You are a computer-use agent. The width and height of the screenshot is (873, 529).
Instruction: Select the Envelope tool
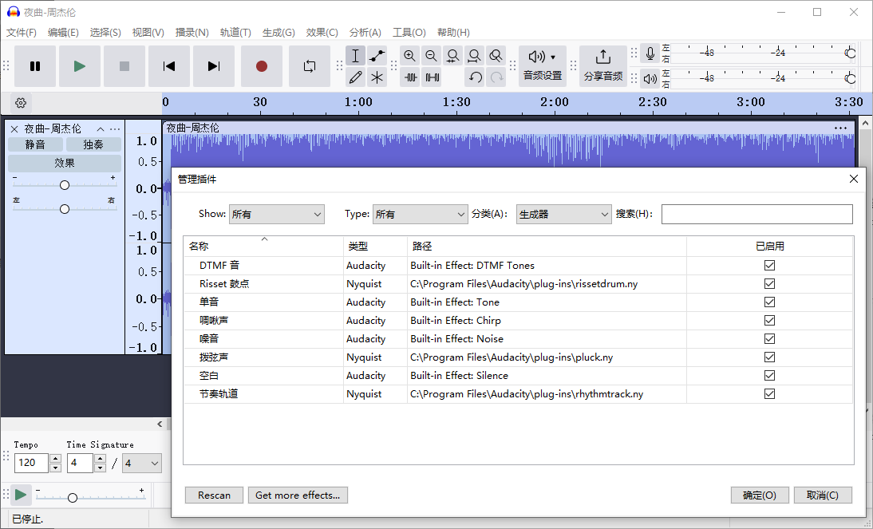point(377,56)
